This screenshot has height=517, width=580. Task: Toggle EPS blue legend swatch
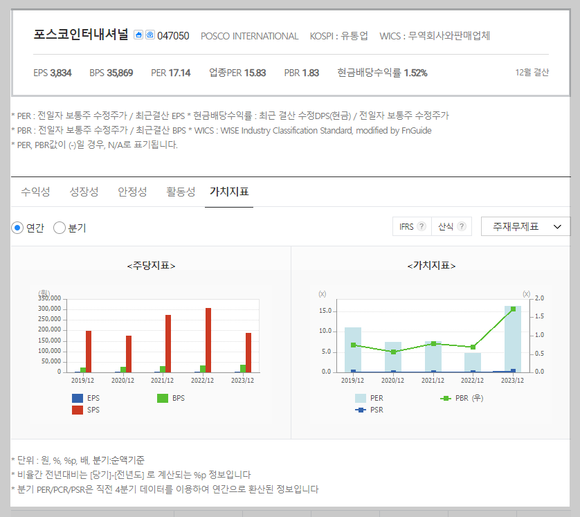[78, 398]
